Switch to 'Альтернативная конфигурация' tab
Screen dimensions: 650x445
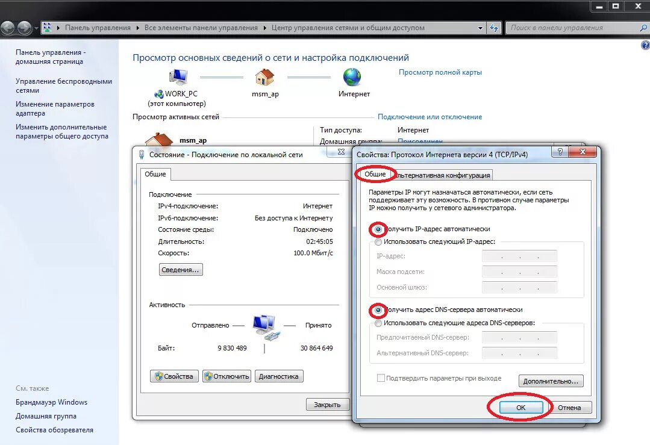(x=442, y=175)
